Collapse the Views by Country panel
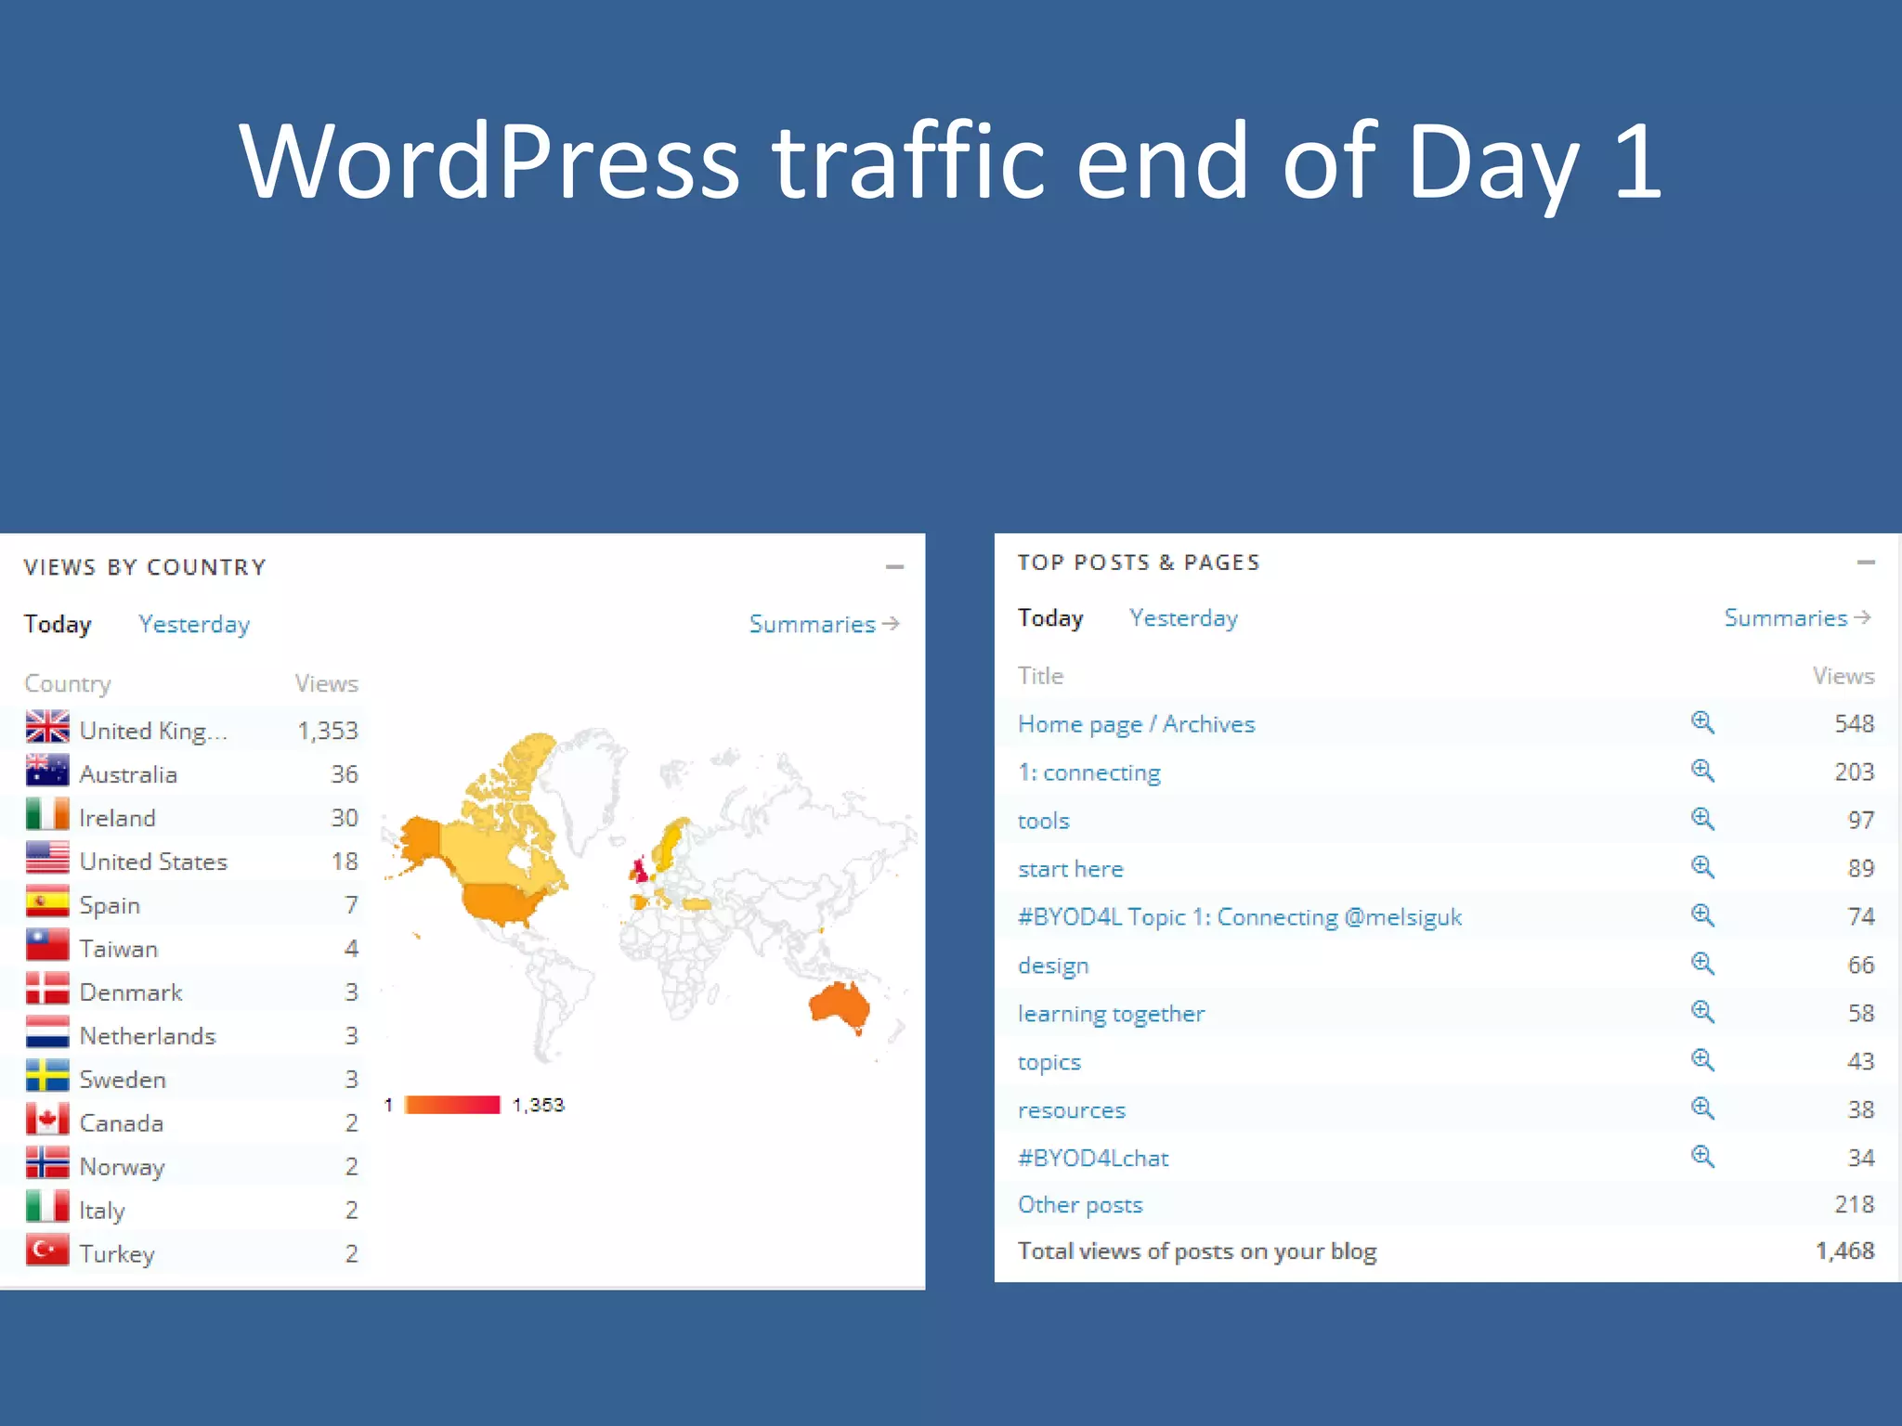The width and height of the screenshot is (1902, 1426). [894, 566]
